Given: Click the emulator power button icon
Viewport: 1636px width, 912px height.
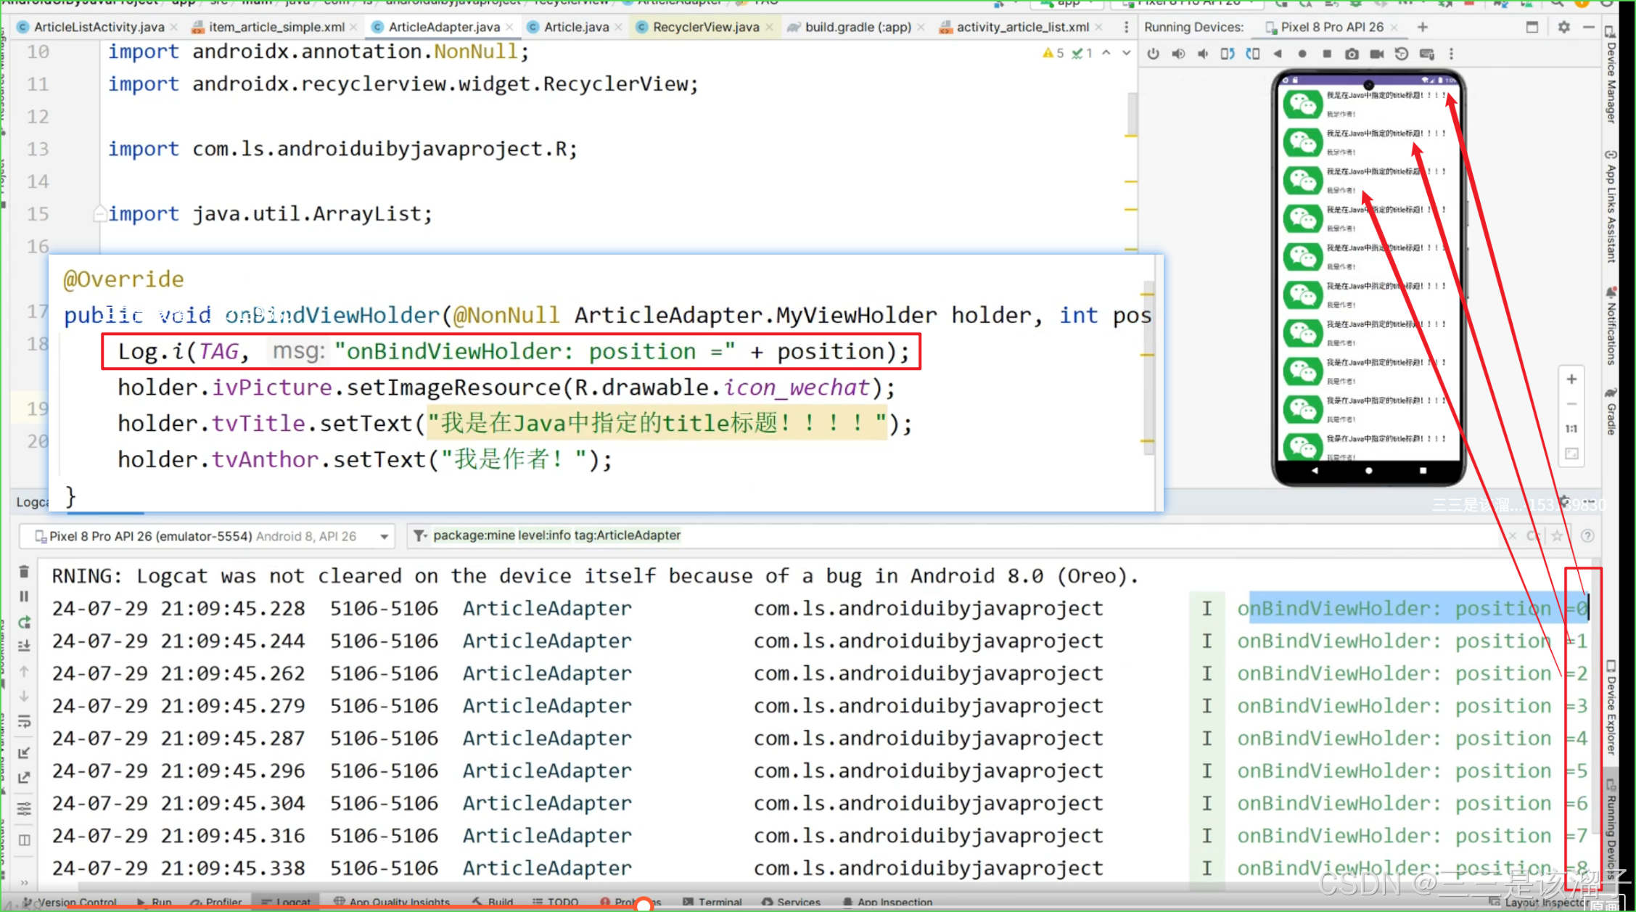Looking at the screenshot, I should pyautogui.click(x=1154, y=54).
